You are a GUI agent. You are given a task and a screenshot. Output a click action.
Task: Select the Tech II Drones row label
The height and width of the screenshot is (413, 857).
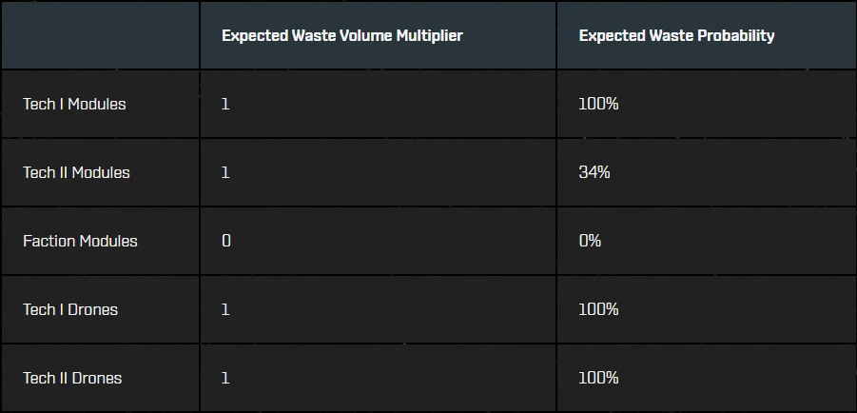[x=72, y=378]
